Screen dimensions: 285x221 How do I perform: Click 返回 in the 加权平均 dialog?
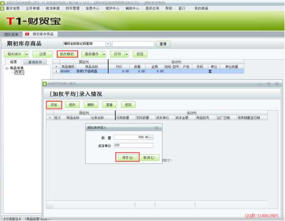click(x=128, y=105)
